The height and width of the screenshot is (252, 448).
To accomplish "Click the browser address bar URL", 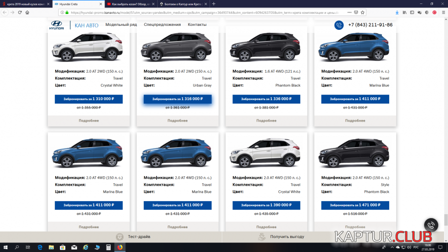I will click(x=199, y=12).
